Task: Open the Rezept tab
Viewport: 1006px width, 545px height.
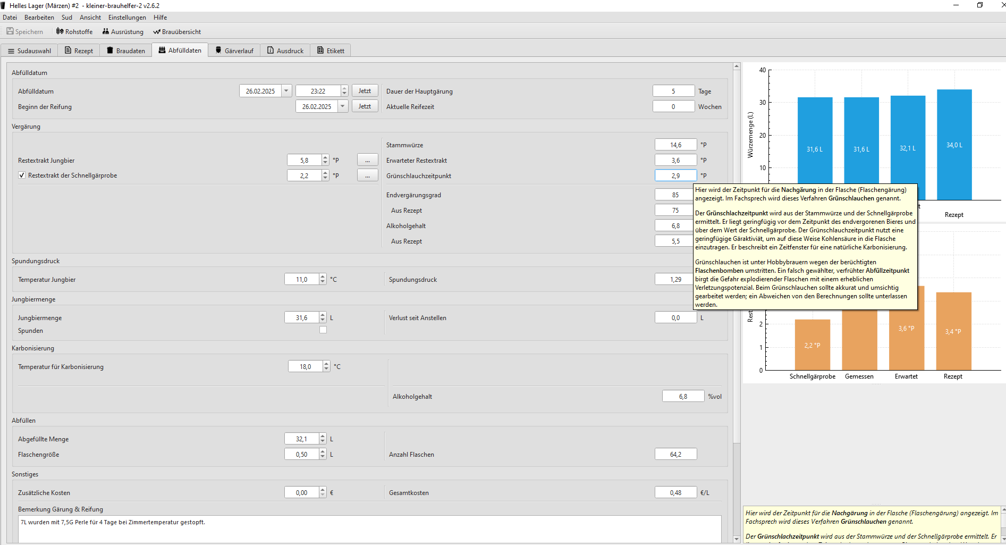Action: coord(79,51)
